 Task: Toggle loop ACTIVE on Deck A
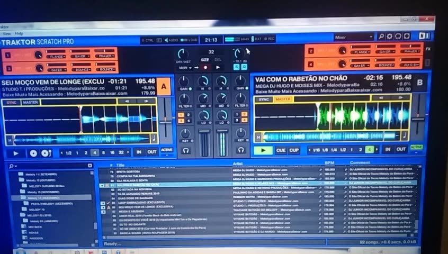click(167, 150)
